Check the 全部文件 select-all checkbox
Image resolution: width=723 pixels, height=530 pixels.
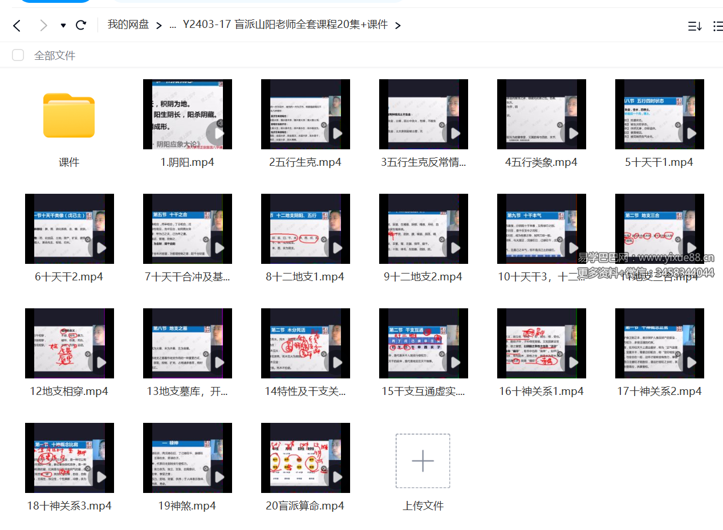[x=18, y=55]
